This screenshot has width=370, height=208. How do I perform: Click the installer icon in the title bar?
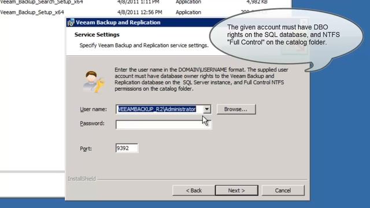71,23
